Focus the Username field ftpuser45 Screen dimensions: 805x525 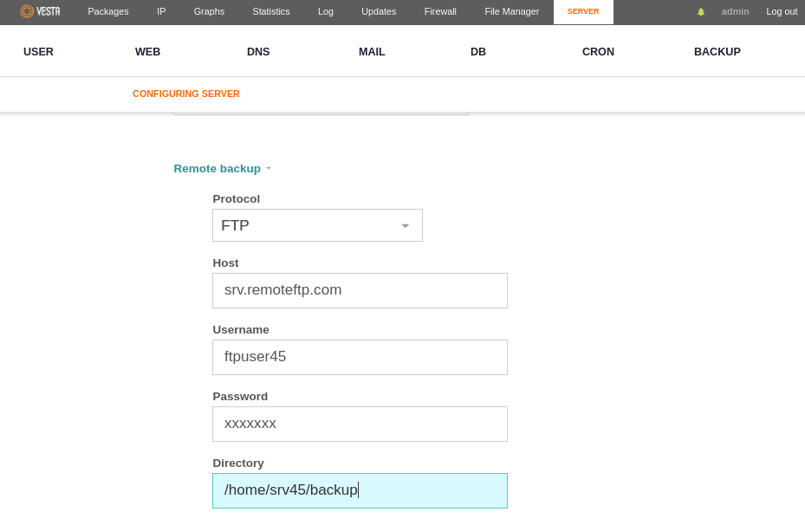(360, 357)
